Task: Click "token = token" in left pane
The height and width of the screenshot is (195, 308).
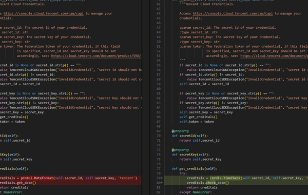Action: [x=12, y=122]
